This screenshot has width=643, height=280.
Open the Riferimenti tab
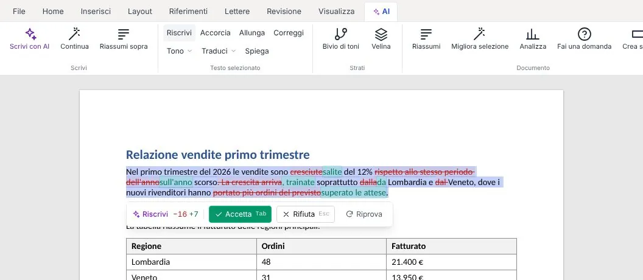click(x=188, y=12)
